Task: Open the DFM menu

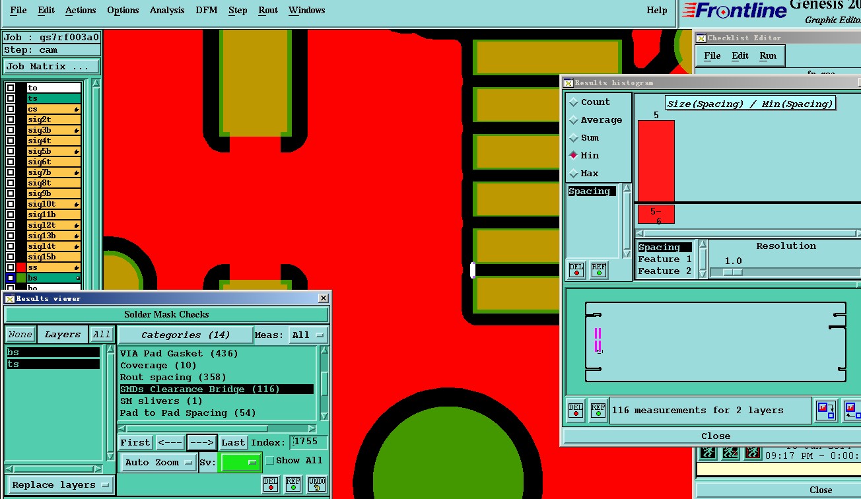Action: (x=207, y=11)
